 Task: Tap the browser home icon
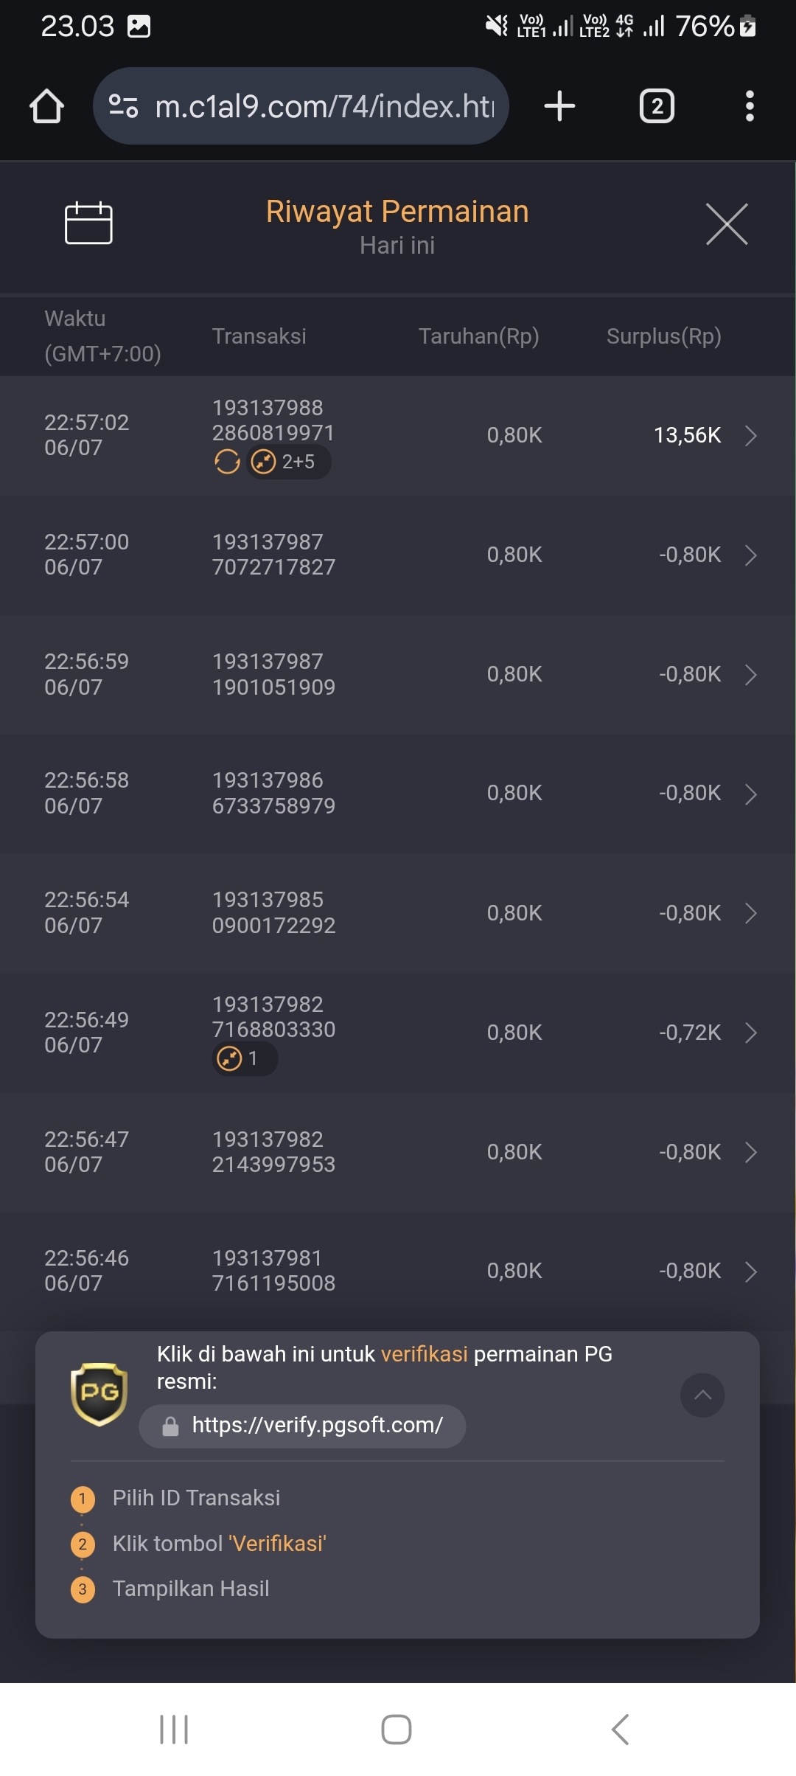46,106
